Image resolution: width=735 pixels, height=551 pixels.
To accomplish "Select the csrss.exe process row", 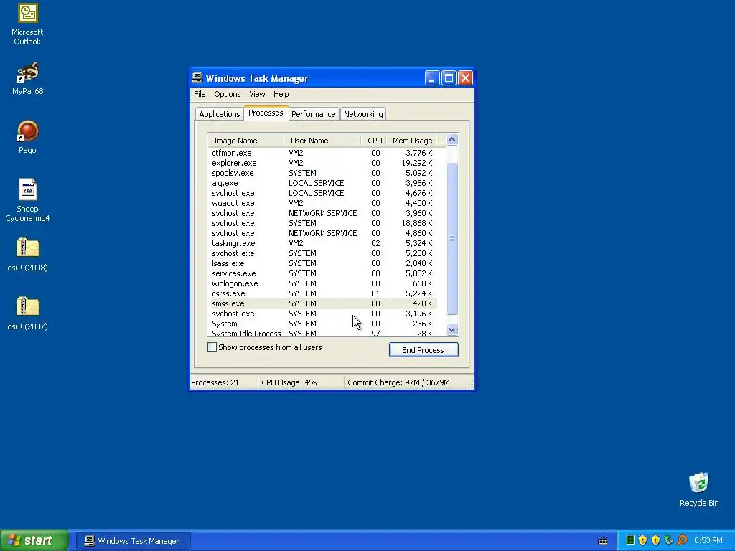I will (x=322, y=293).
